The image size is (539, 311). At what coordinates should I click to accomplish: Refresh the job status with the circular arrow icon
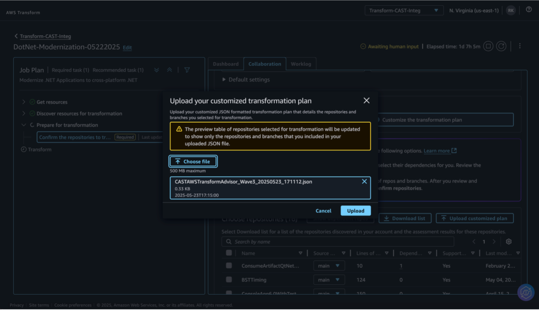[x=501, y=46]
